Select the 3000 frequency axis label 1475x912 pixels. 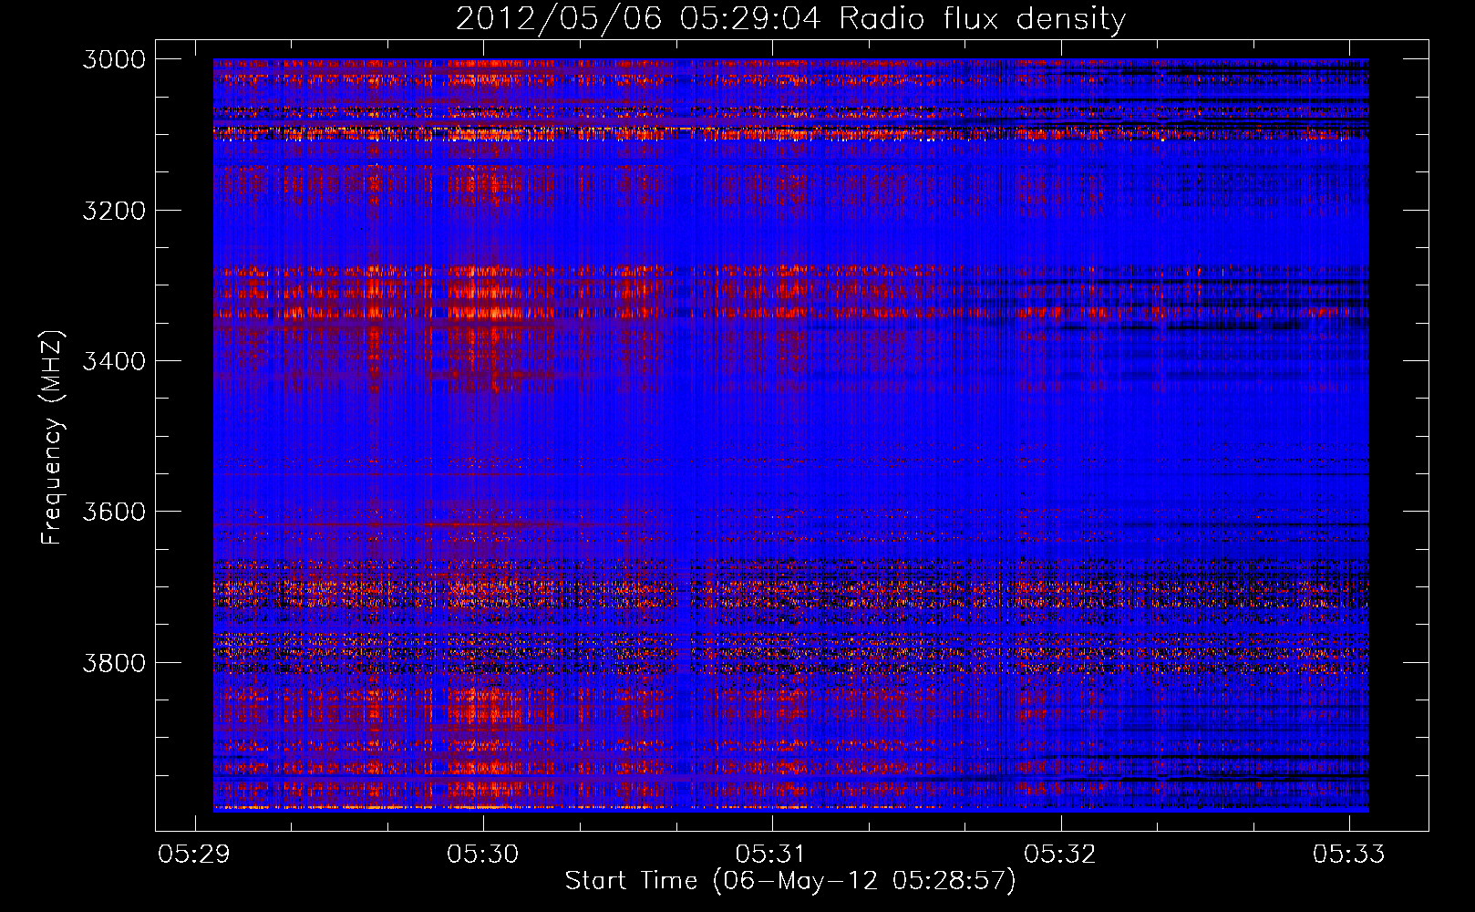(114, 59)
